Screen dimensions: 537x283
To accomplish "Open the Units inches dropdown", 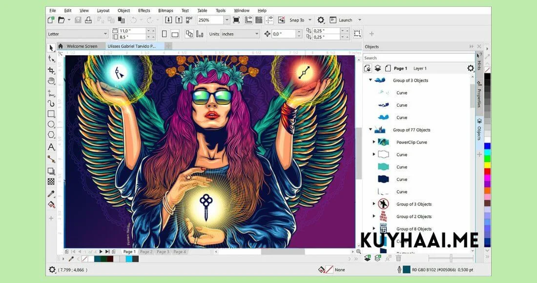I will point(256,34).
